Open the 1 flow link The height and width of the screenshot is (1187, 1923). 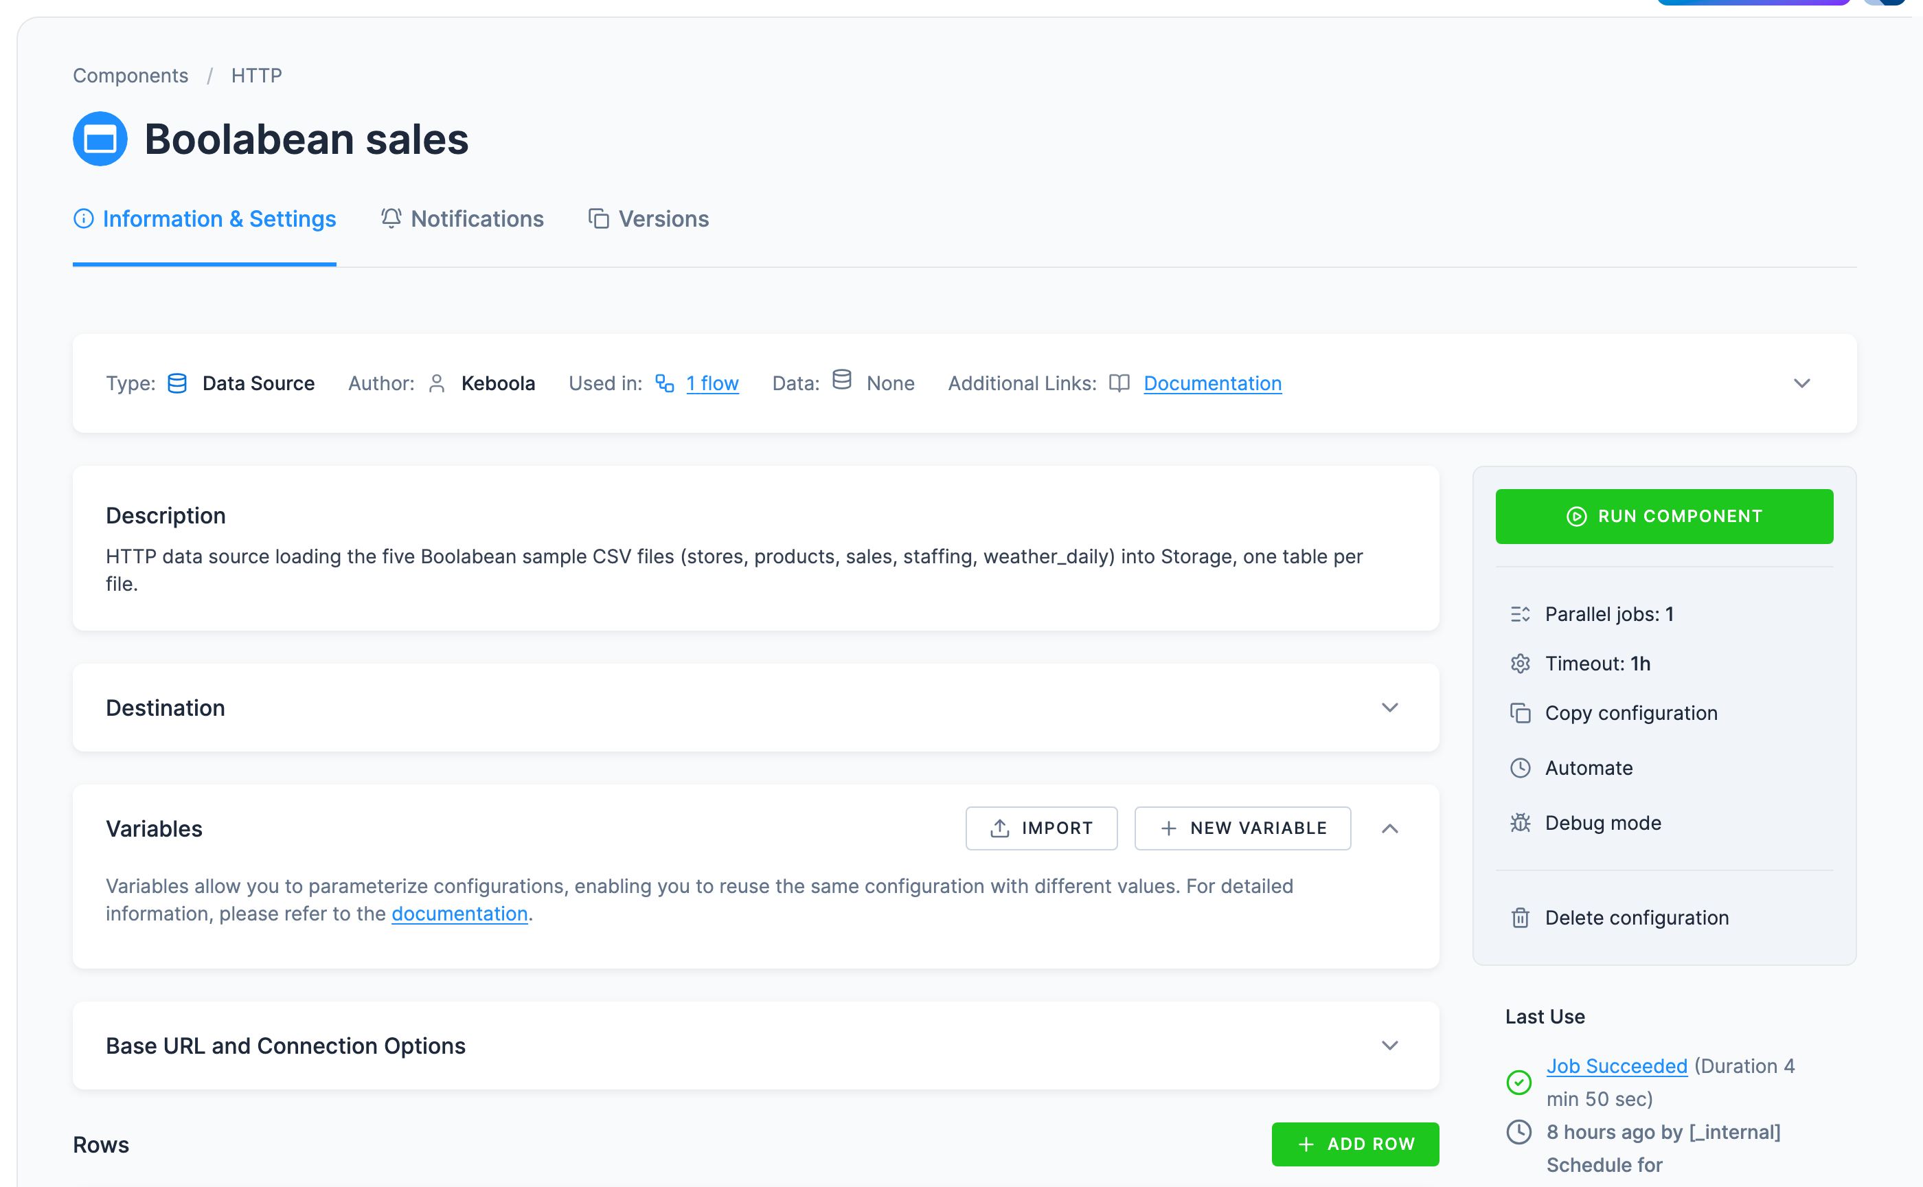coord(713,383)
